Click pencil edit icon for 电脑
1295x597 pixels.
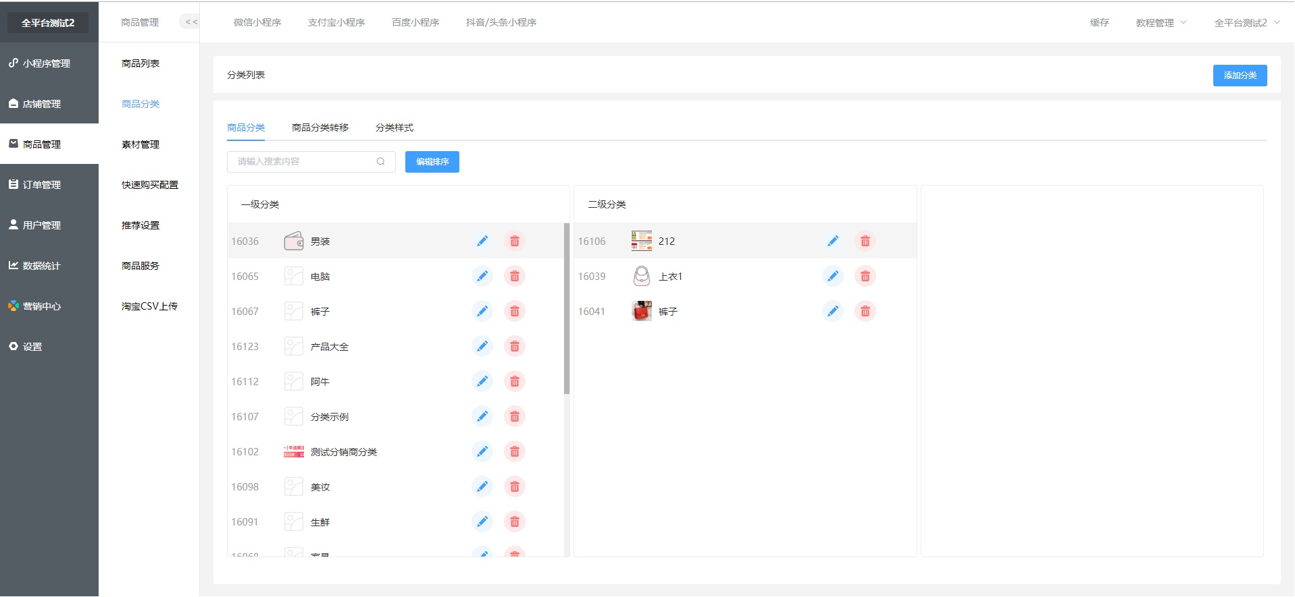(482, 276)
